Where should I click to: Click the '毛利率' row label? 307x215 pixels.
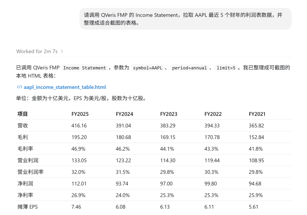(25, 149)
